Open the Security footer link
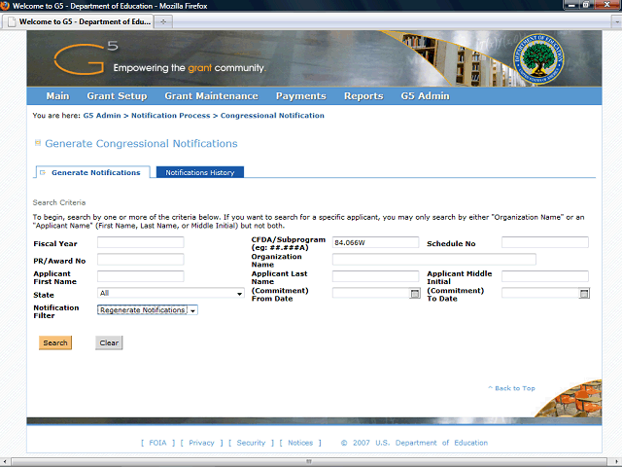622x467 pixels. [x=251, y=443]
